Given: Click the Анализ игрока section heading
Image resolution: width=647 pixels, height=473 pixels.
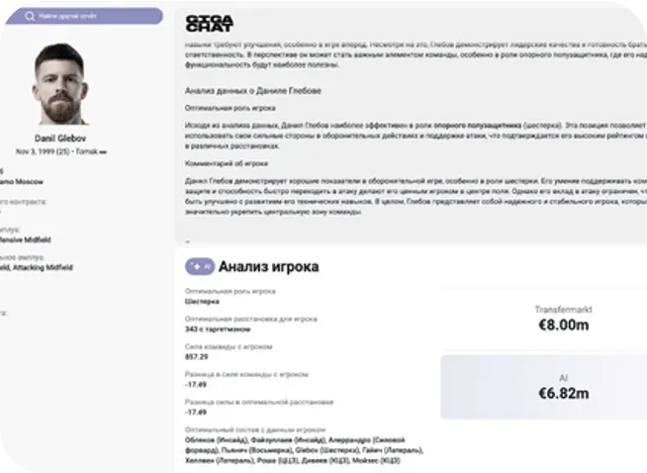Looking at the screenshot, I should (x=269, y=266).
